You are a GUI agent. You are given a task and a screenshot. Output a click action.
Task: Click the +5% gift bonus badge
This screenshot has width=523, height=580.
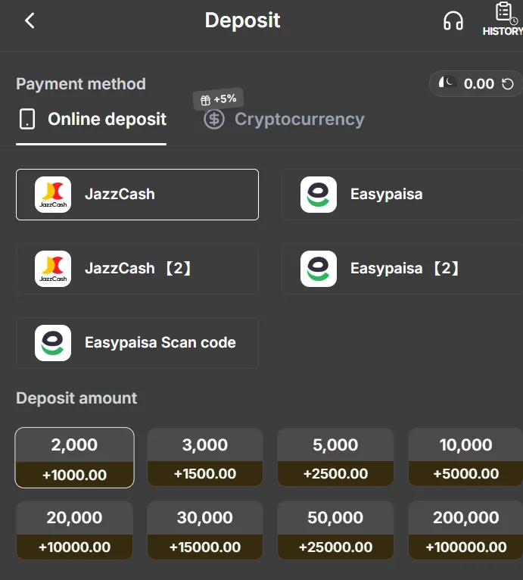(x=218, y=99)
